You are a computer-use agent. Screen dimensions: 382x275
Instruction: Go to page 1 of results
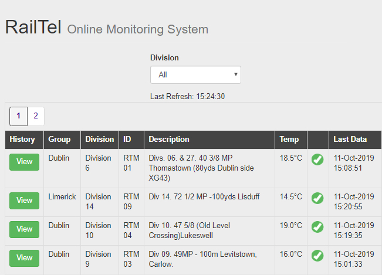18,116
